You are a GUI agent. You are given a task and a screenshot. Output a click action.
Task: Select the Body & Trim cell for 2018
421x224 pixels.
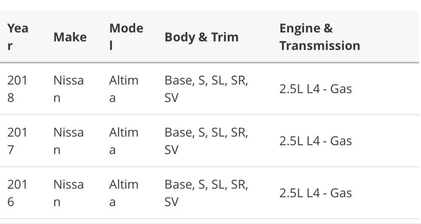206,89
